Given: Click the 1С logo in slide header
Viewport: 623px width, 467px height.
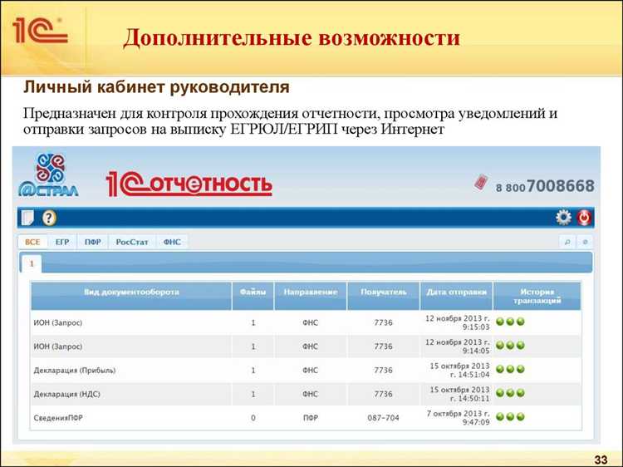Looking at the screenshot, I should (x=40, y=30).
